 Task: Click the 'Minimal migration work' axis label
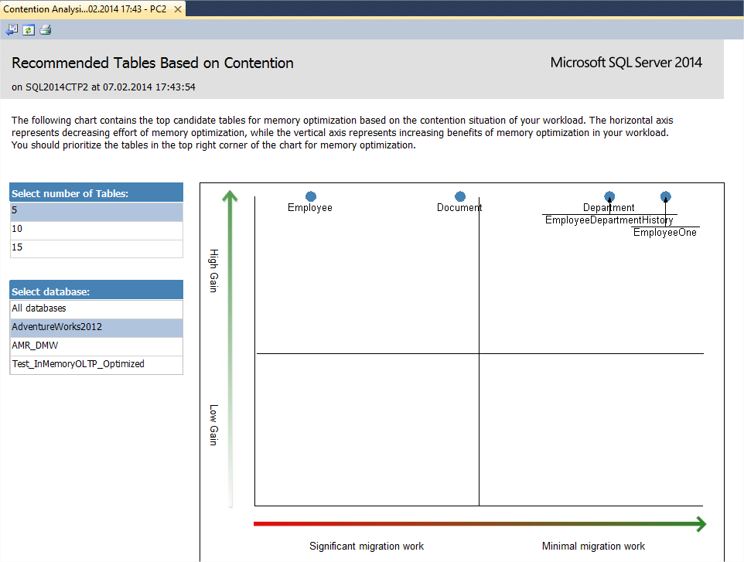tap(593, 546)
